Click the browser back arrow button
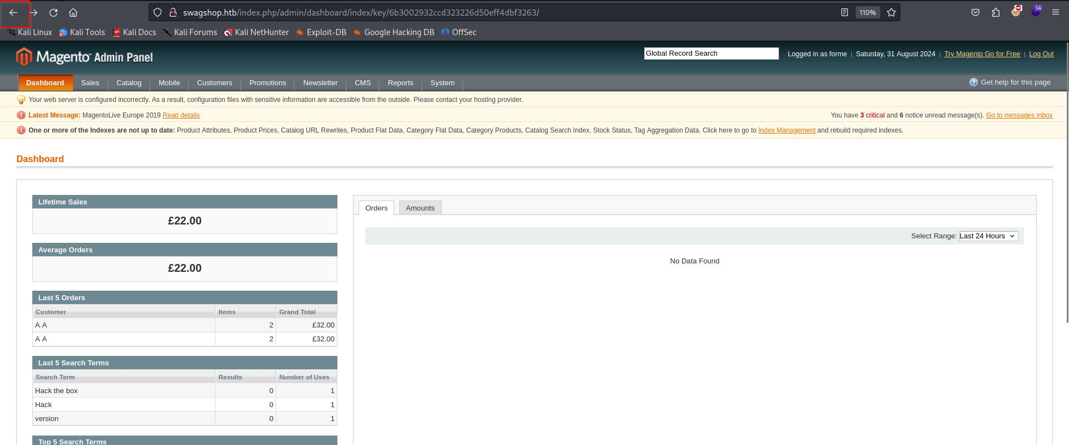 13,12
